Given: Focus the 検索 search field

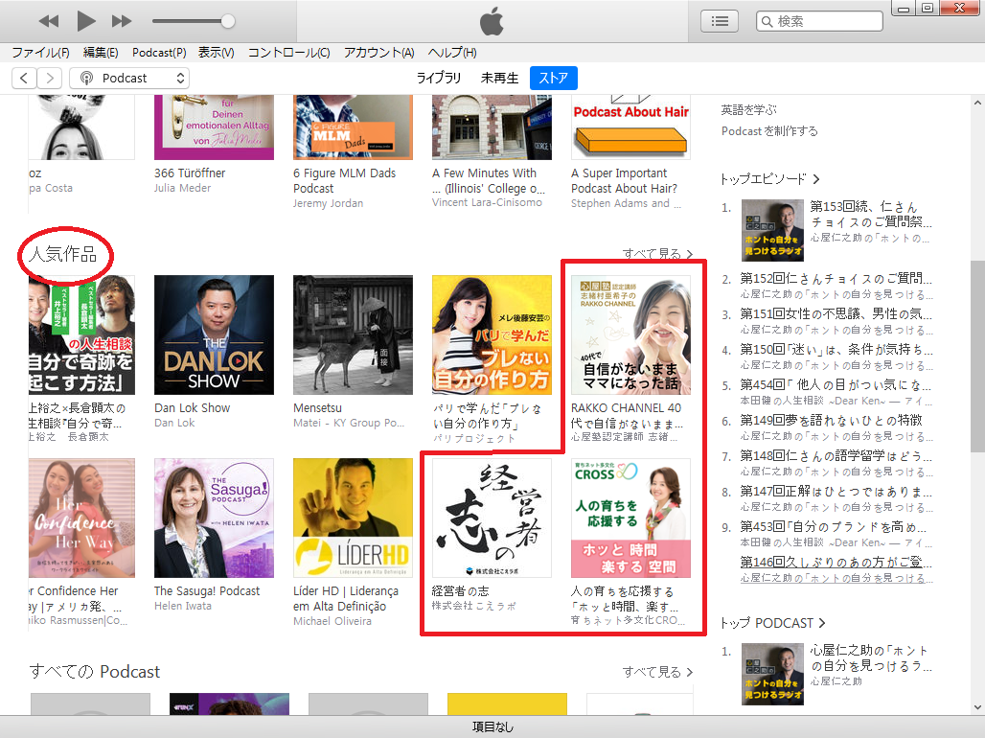Looking at the screenshot, I should point(819,21).
